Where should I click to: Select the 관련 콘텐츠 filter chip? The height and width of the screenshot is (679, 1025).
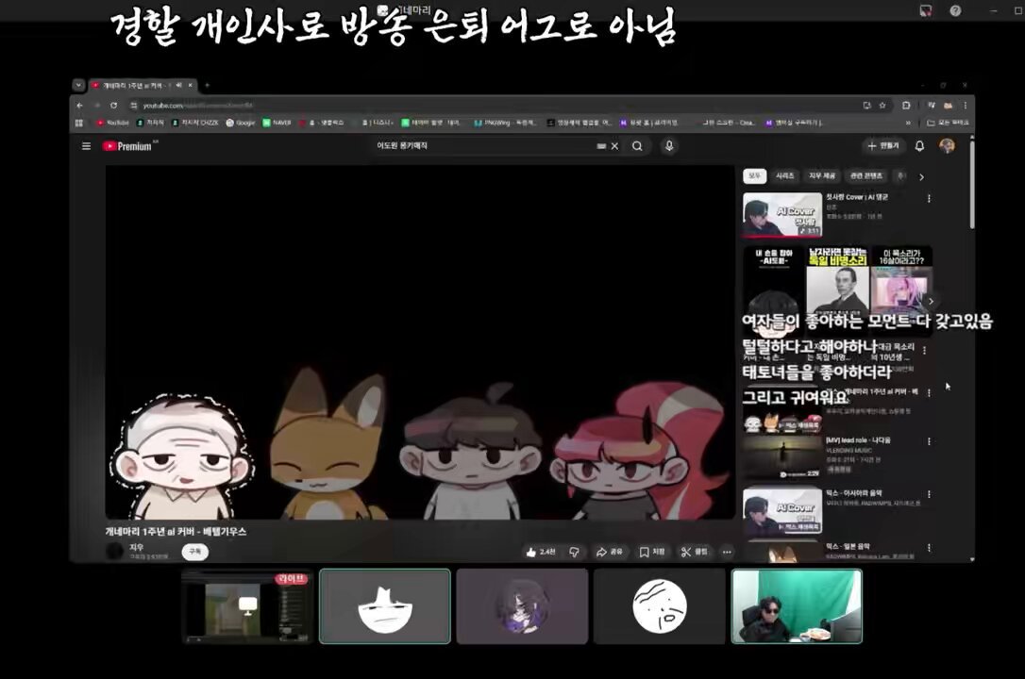(866, 176)
